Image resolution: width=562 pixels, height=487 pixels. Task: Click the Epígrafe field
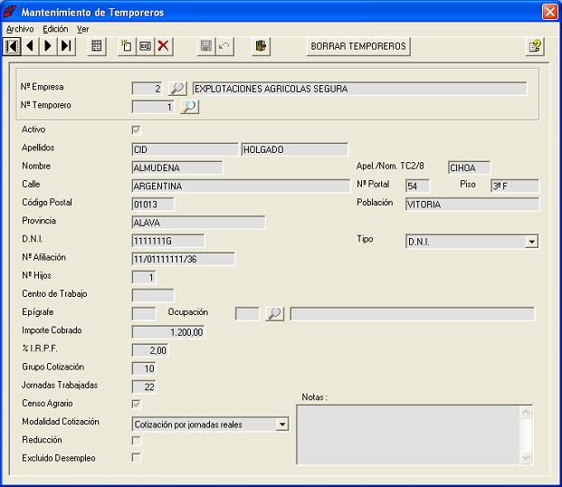144,314
